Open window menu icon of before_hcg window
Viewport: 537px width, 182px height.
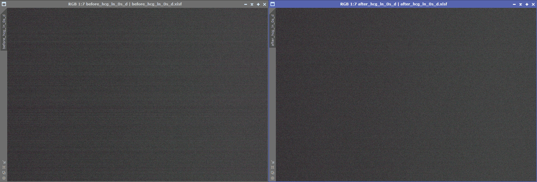tap(4, 4)
